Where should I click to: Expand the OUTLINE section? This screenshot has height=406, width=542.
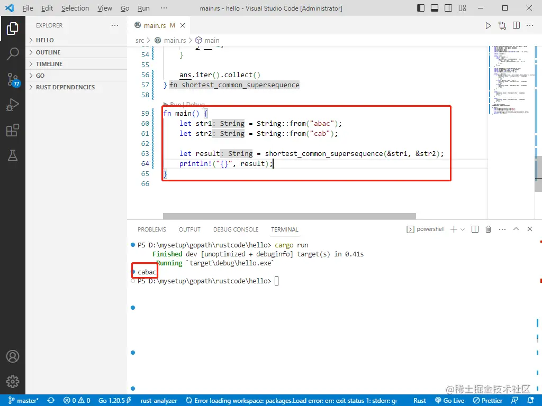(76, 52)
